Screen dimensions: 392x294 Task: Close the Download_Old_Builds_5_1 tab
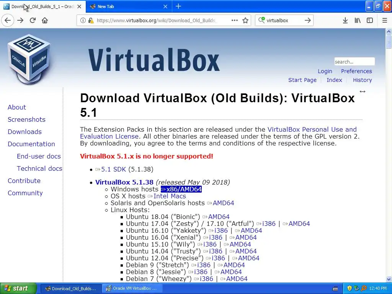click(x=79, y=7)
